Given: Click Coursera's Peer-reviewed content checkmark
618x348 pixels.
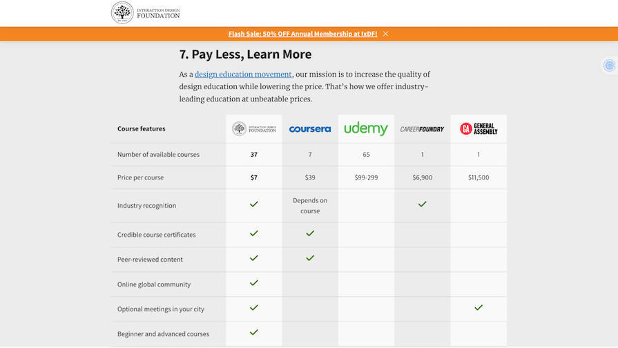Looking at the screenshot, I should click(x=310, y=258).
